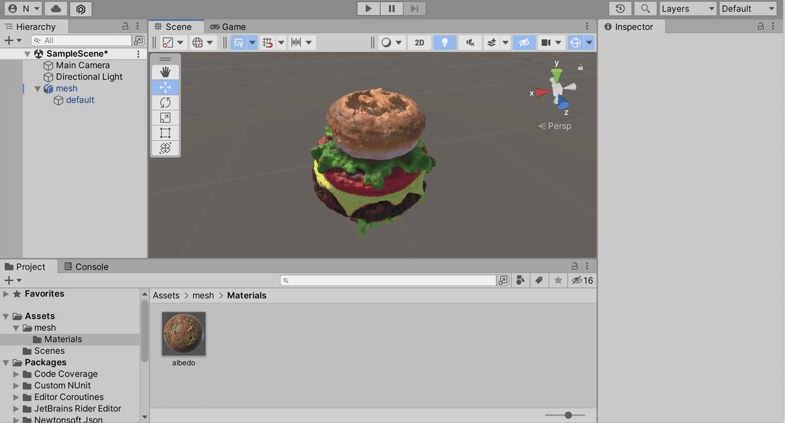Select the Rotate tool
The height and width of the screenshot is (423, 785).
tap(166, 102)
